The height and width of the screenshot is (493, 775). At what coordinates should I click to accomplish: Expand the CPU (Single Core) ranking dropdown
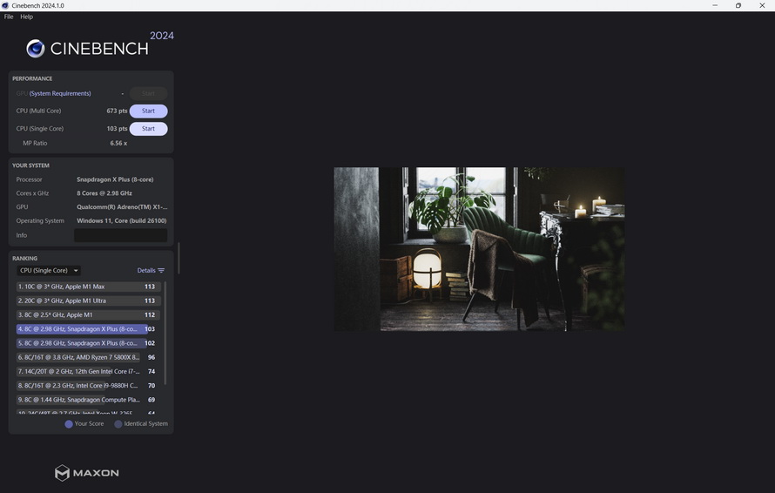[49, 271]
